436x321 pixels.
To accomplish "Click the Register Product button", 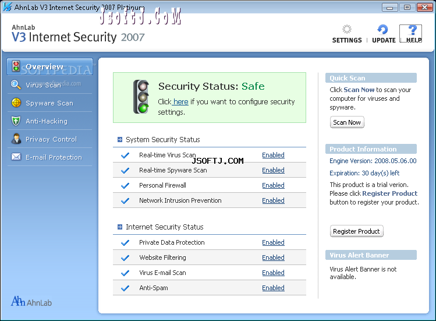I will point(356,231).
